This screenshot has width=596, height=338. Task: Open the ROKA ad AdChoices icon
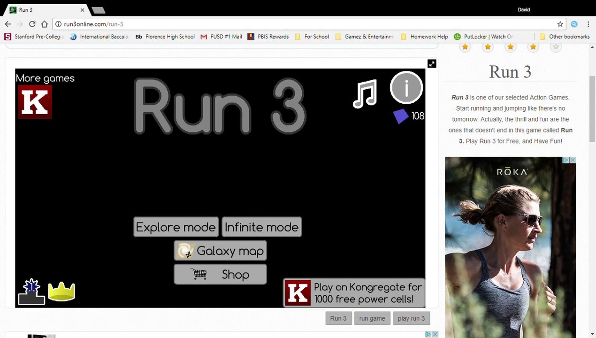(x=566, y=161)
